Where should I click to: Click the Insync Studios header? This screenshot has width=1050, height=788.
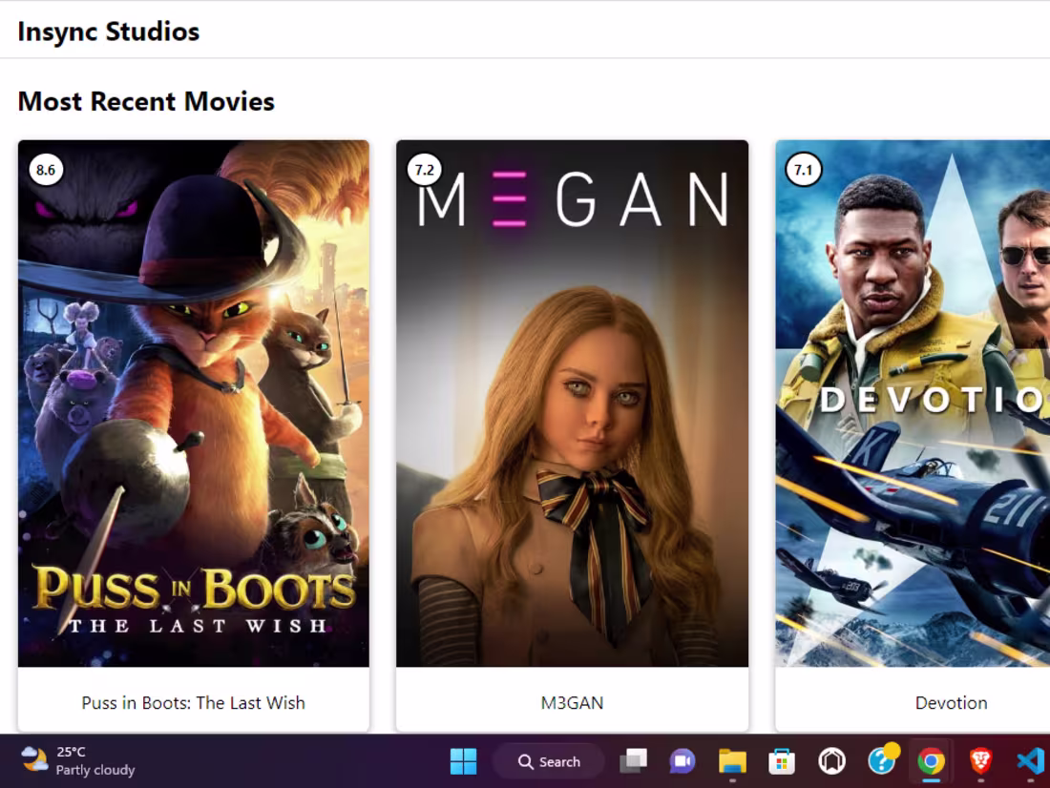click(106, 31)
